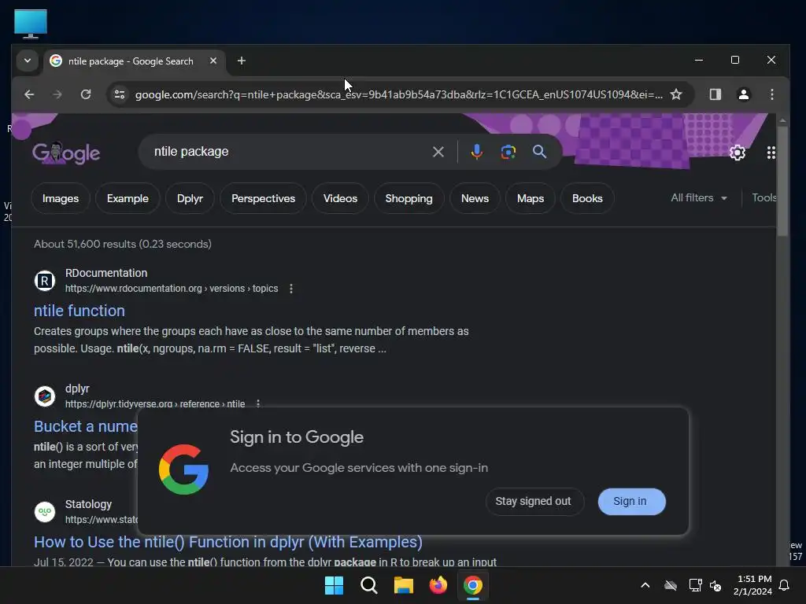Switch to News results

click(475, 198)
